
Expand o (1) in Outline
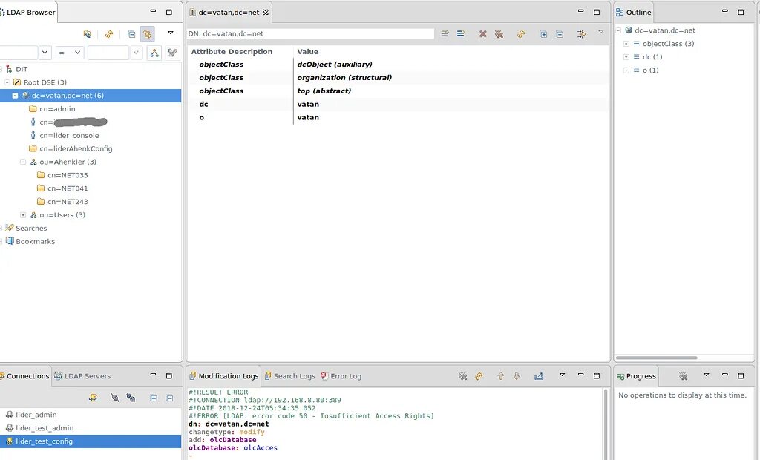(626, 70)
